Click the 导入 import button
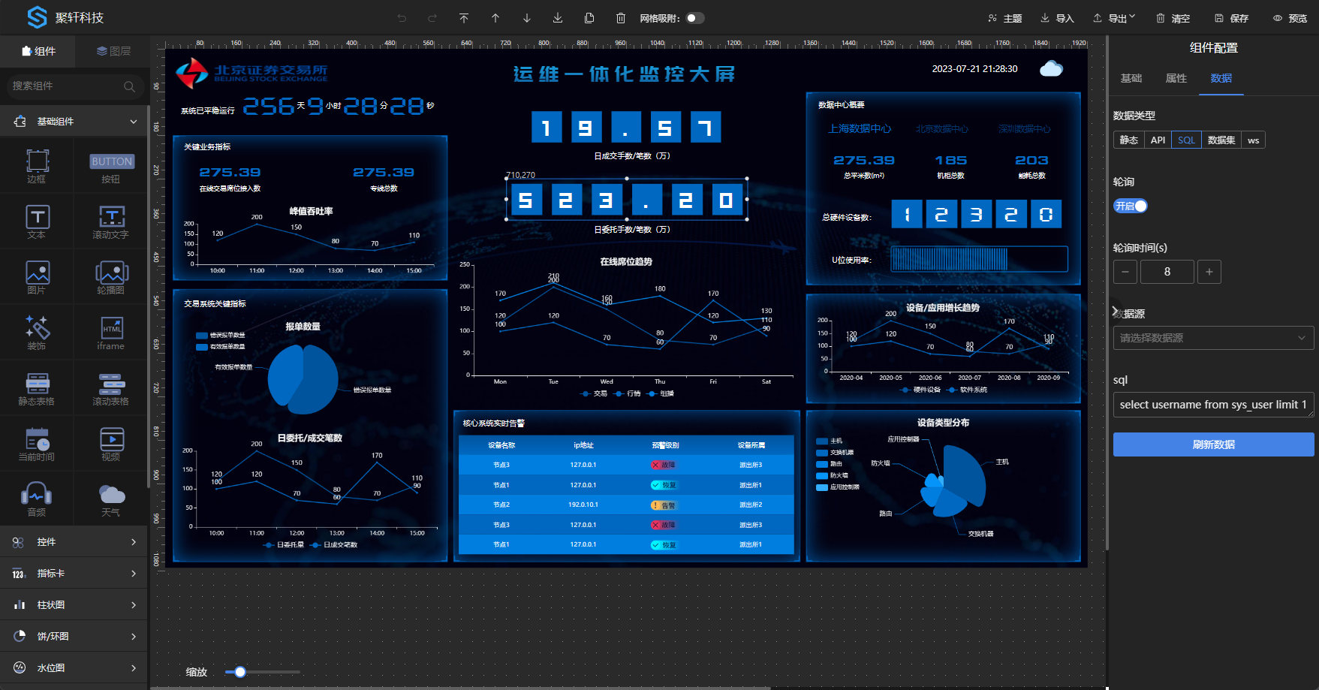1319x690 pixels. tap(1057, 18)
